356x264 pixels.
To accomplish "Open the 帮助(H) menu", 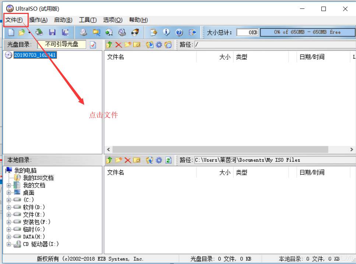I will 138,20.
